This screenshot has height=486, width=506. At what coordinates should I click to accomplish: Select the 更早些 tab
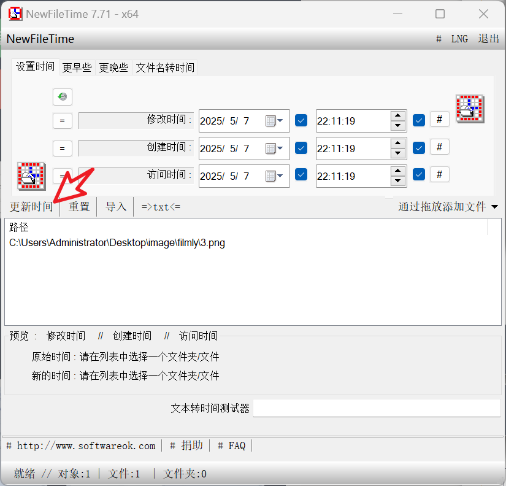76,67
